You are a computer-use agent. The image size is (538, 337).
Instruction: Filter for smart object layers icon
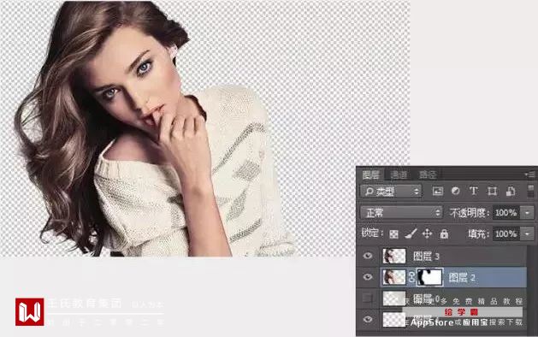tap(511, 191)
